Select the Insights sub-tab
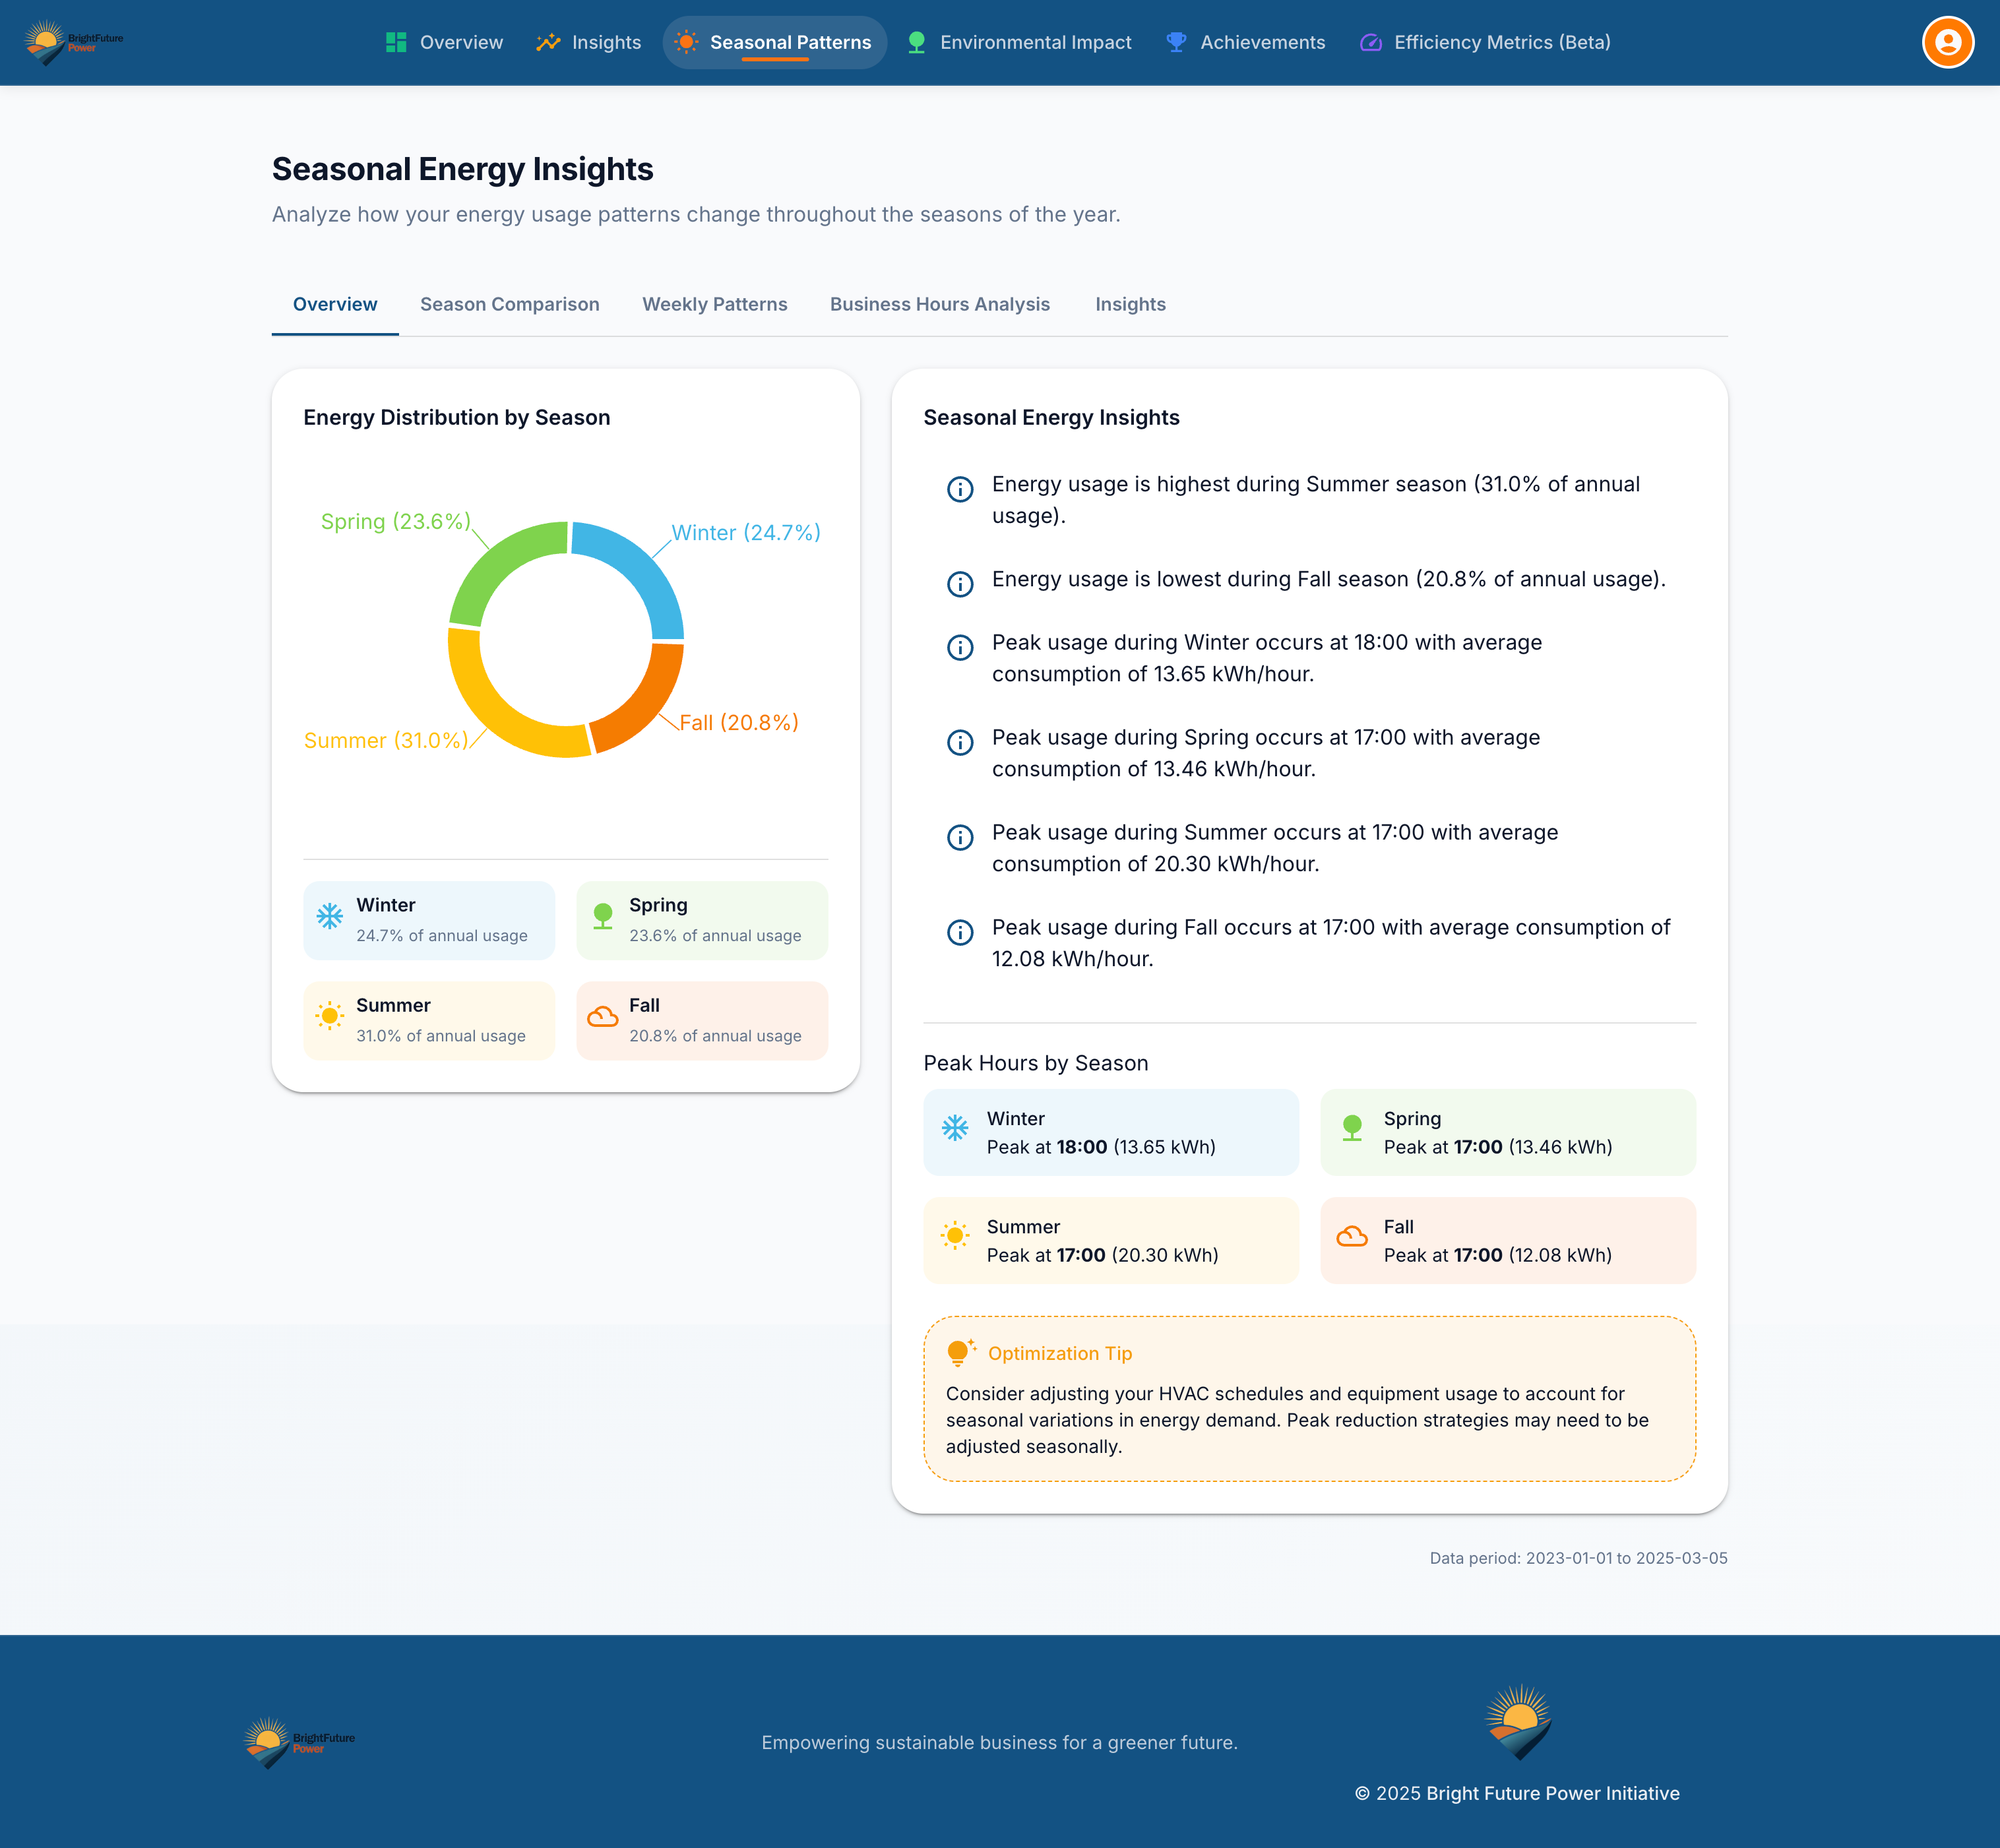Viewport: 2000px width, 1848px height. pos(1129,304)
